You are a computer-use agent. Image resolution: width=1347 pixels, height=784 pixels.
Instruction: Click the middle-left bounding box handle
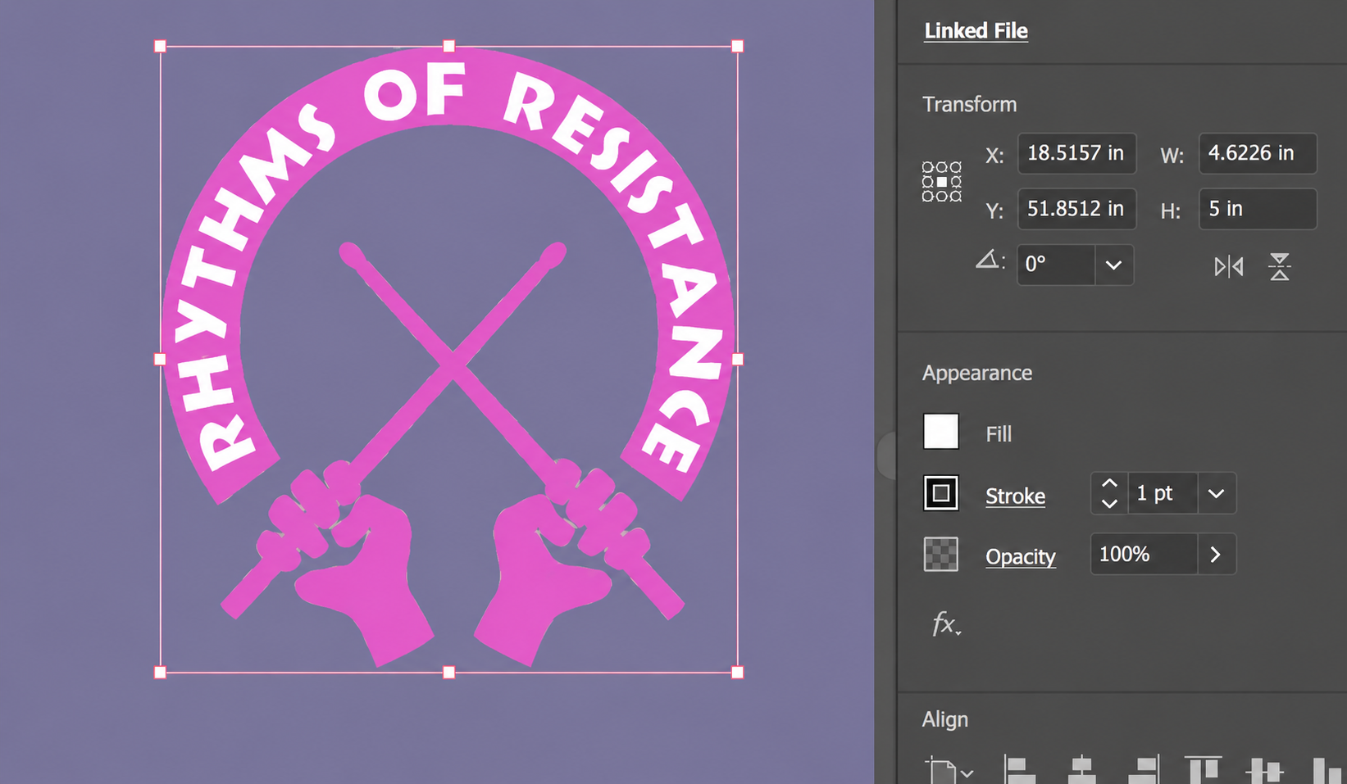pyautogui.click(x=160, y=359)
